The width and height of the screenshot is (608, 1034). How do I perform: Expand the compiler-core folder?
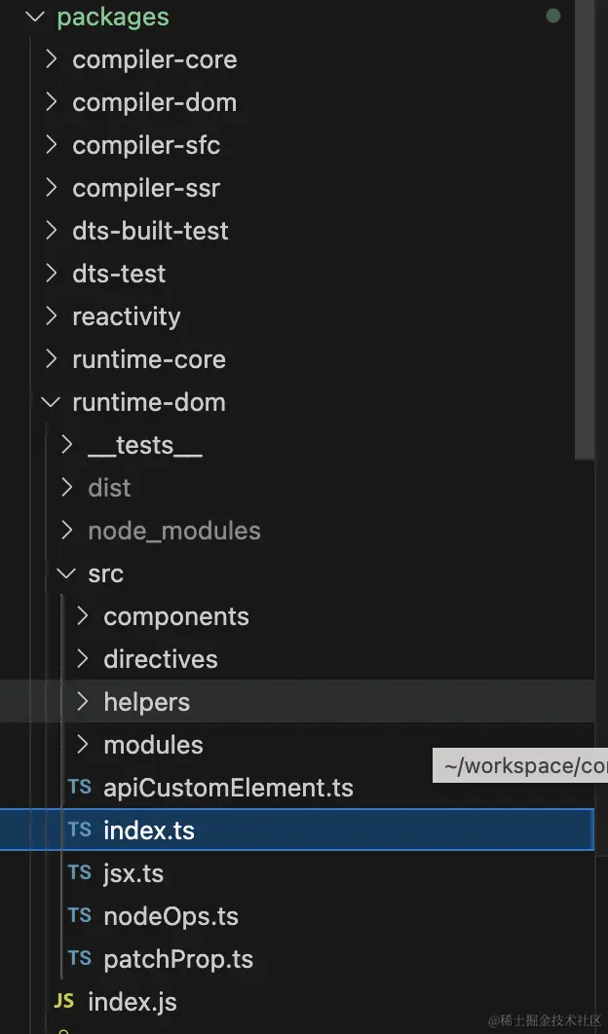click(51, 59)
